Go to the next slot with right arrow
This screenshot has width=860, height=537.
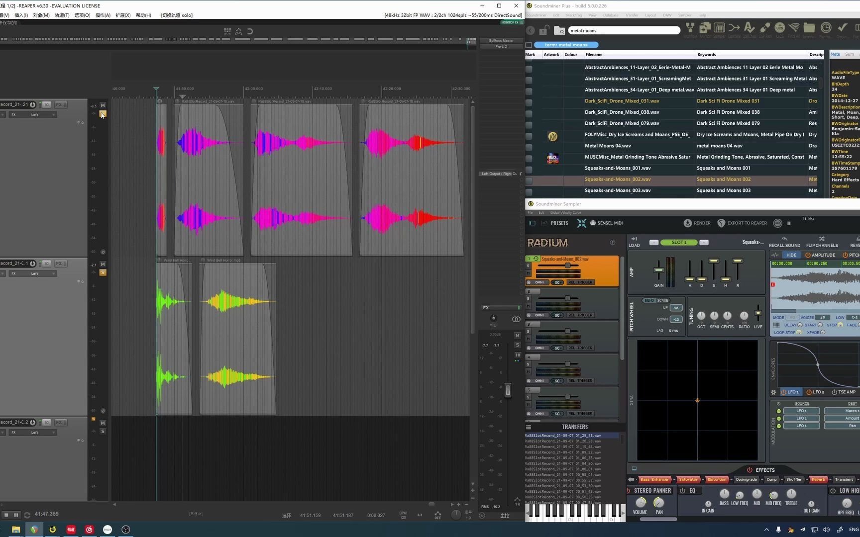(x=704, y=243)
